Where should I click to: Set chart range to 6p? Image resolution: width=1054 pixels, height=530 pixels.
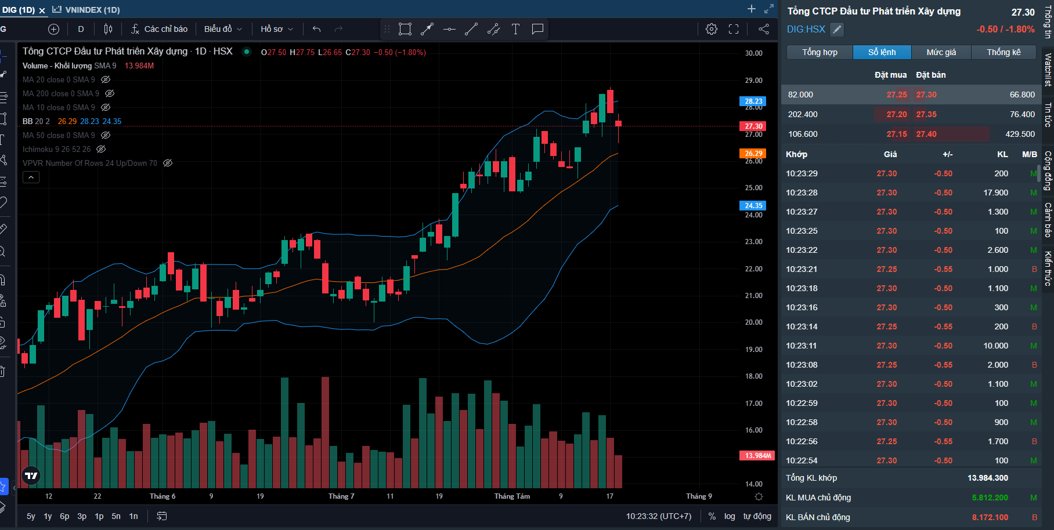[64, 516]
